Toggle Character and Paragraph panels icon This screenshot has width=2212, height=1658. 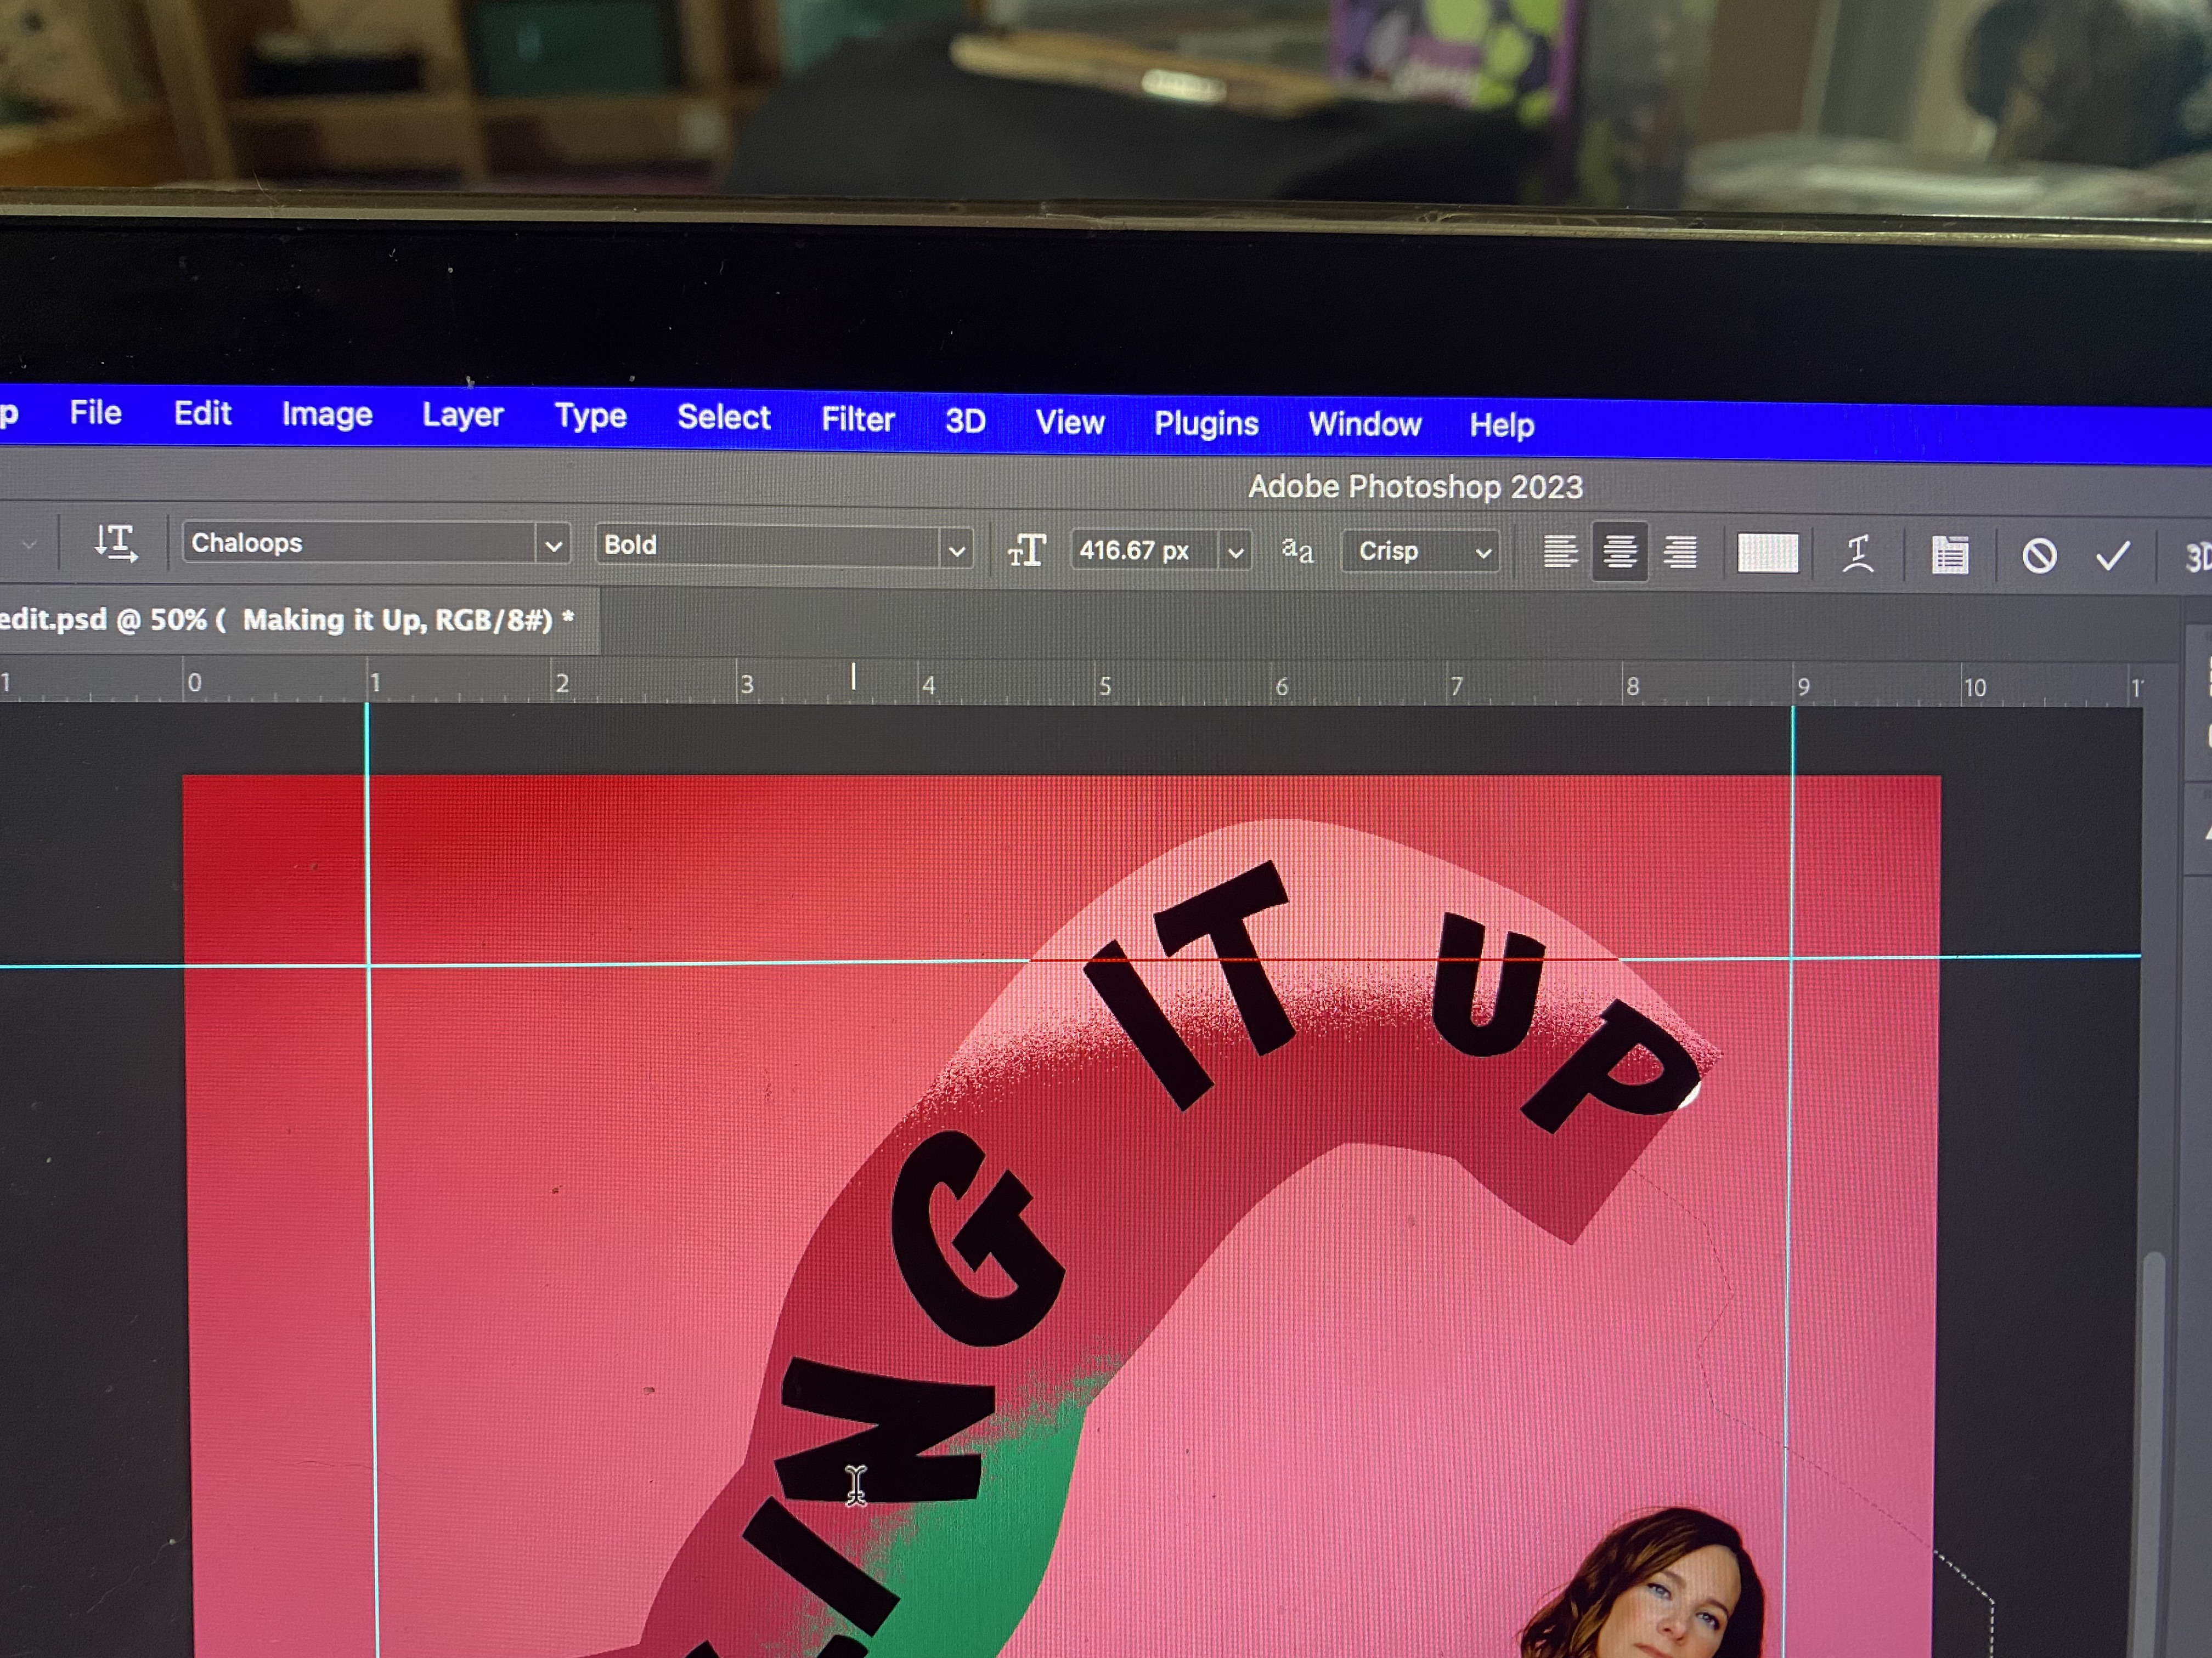[1949, 555]
